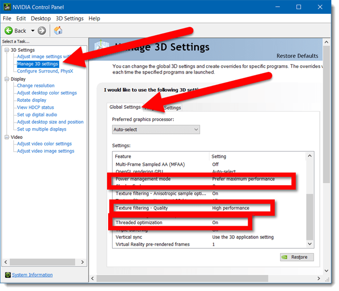This screenshot has width=339, height=291.
Task: Open Adjust desktop color settings
Action: [x=47, y=93]
